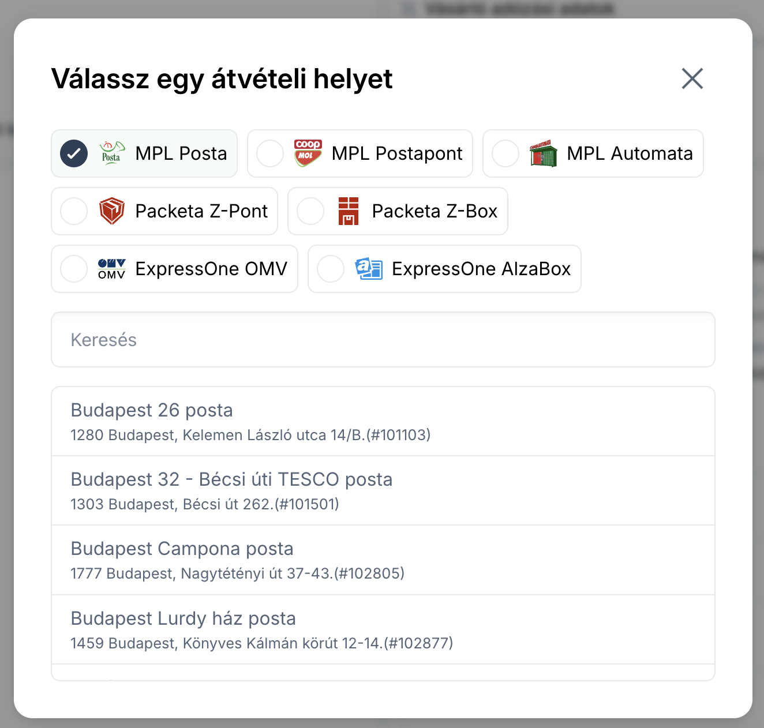Click the MPL Posta logo icon
This screenshot has height=728, width=764.
pyautogui.click(x=112, y=153)
